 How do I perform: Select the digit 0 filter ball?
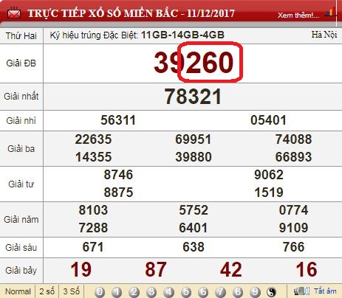(100, 292)
